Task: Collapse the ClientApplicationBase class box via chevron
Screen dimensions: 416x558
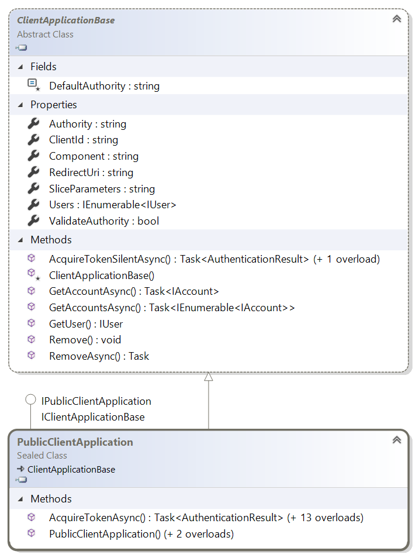Action: coord(397,19)
